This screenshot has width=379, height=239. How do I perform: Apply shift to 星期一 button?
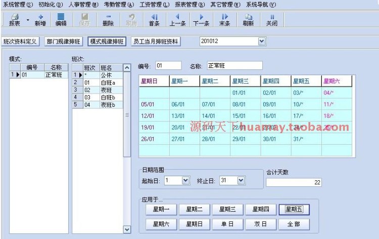point(161,210)
